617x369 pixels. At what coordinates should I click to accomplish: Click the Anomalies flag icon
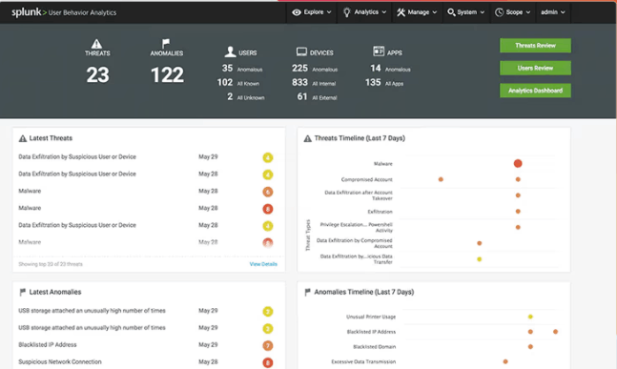tap(166, 43)
